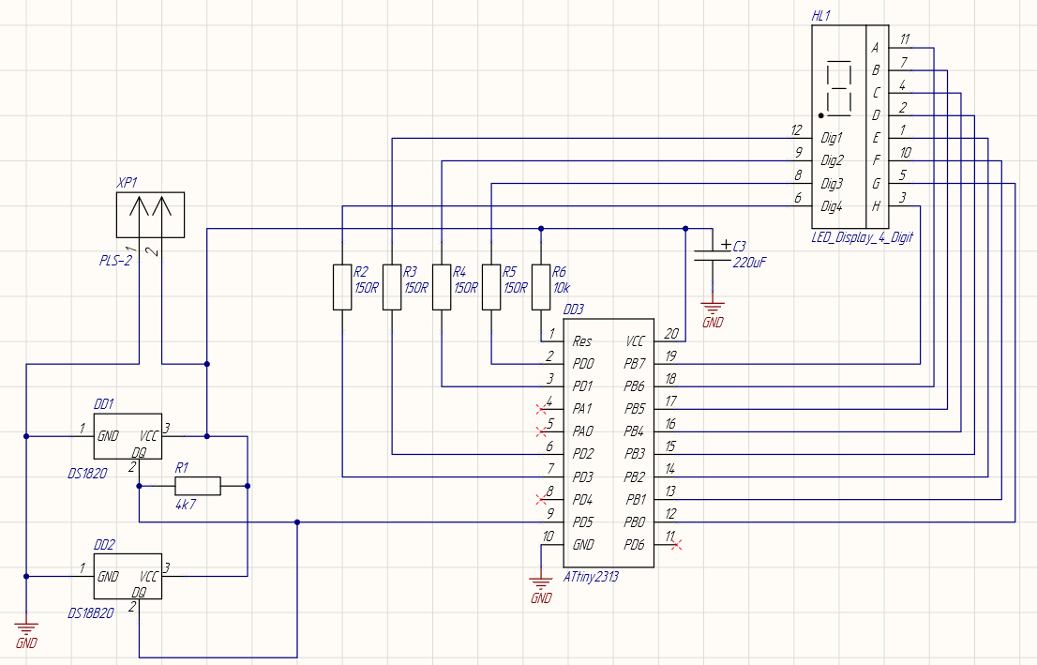Select the ATtiny2313 chip body

[609, 444]
